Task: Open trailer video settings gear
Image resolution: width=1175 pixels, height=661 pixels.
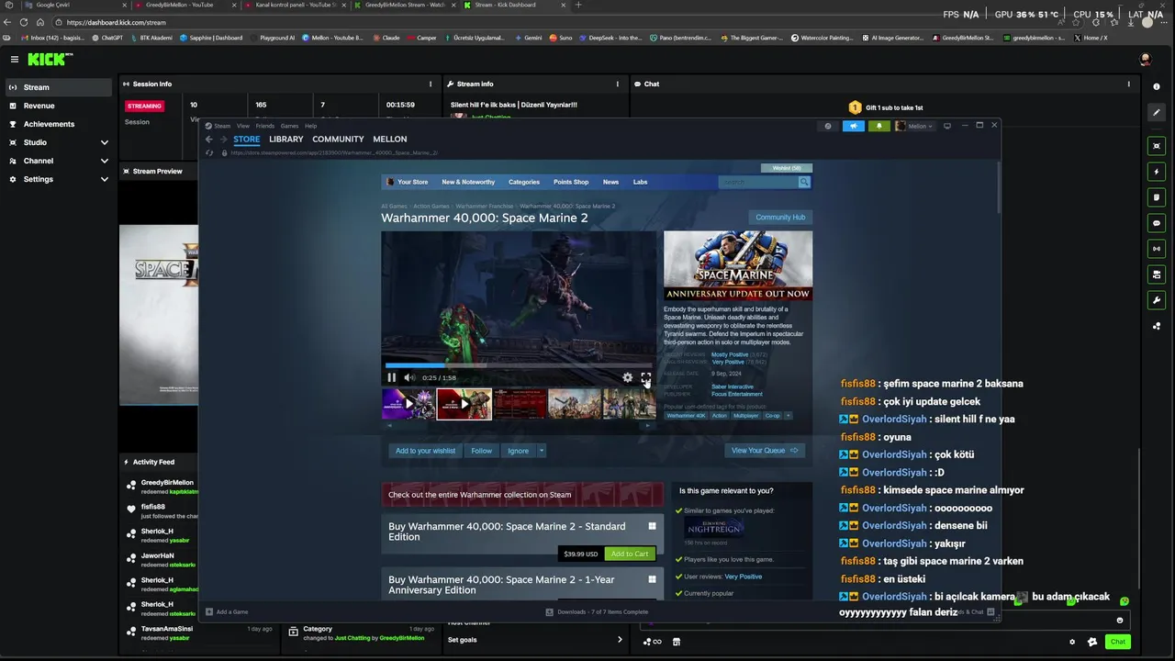Action: (628, 377)
